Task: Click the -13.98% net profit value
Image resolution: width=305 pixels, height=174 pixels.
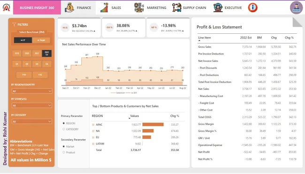Action: pyautogui.click(x=168, y=25)
